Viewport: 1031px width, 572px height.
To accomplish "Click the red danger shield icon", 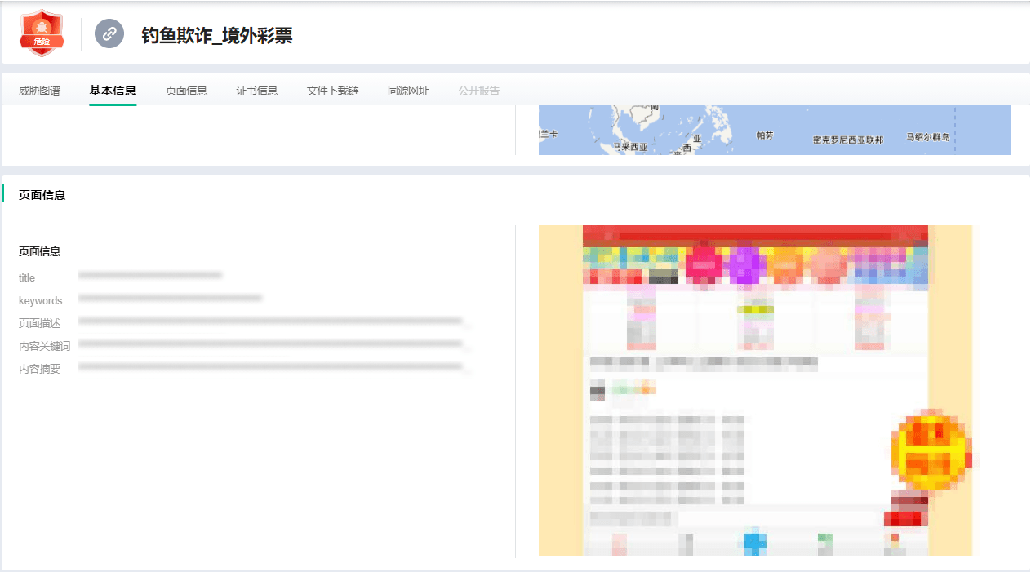I will click(x=42, y=33).
